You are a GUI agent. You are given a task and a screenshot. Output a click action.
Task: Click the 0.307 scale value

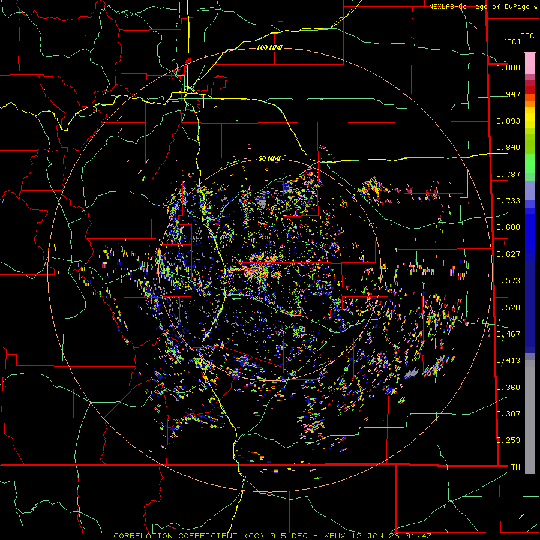click(508, 414)
